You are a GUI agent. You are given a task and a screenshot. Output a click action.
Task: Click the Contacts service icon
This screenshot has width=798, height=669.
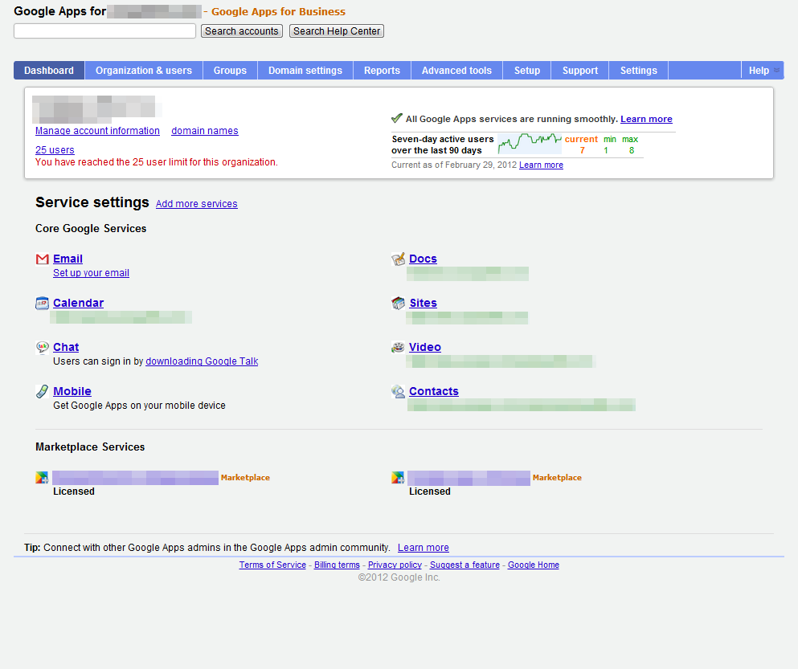click(398, 391)
